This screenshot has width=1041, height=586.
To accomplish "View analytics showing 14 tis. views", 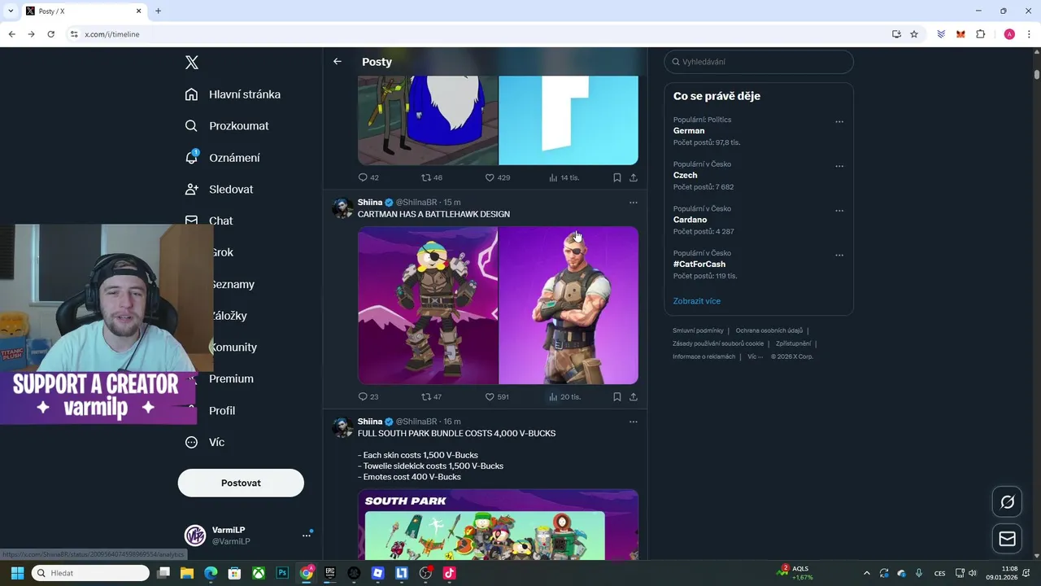I will 564,177.
